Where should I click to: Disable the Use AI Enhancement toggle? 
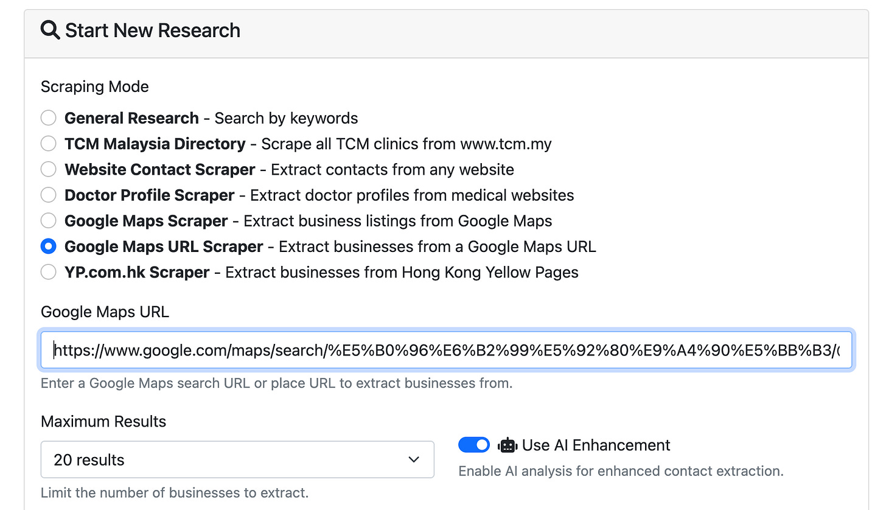pyautogui.click(x=474, y=445)
